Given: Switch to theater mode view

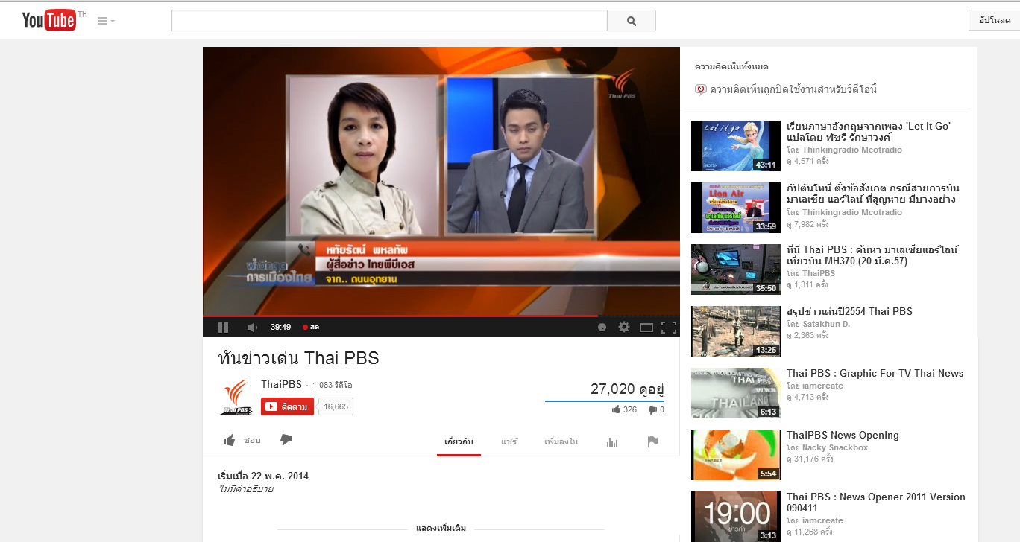Looking at the screenshot, I should (x=646, y=327).
